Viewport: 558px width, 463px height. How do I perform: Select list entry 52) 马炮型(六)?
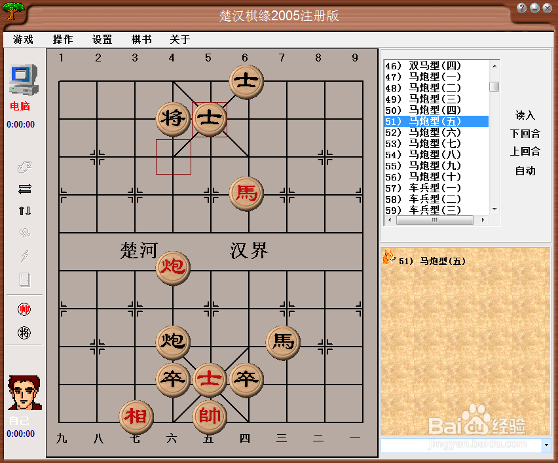click(x=436, y=133)
